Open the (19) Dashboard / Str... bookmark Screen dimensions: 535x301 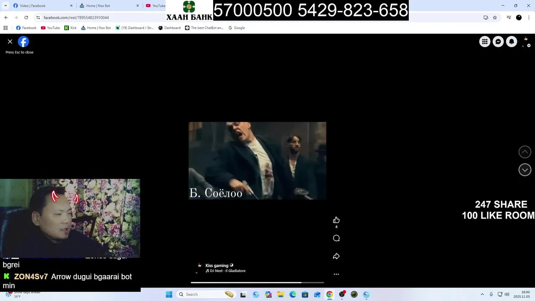tap(135, 28)
